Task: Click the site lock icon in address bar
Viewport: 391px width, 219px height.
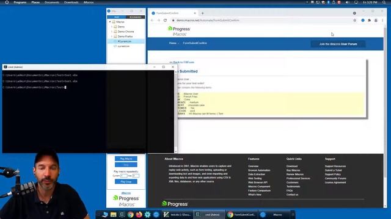Action: pos(173,20)
